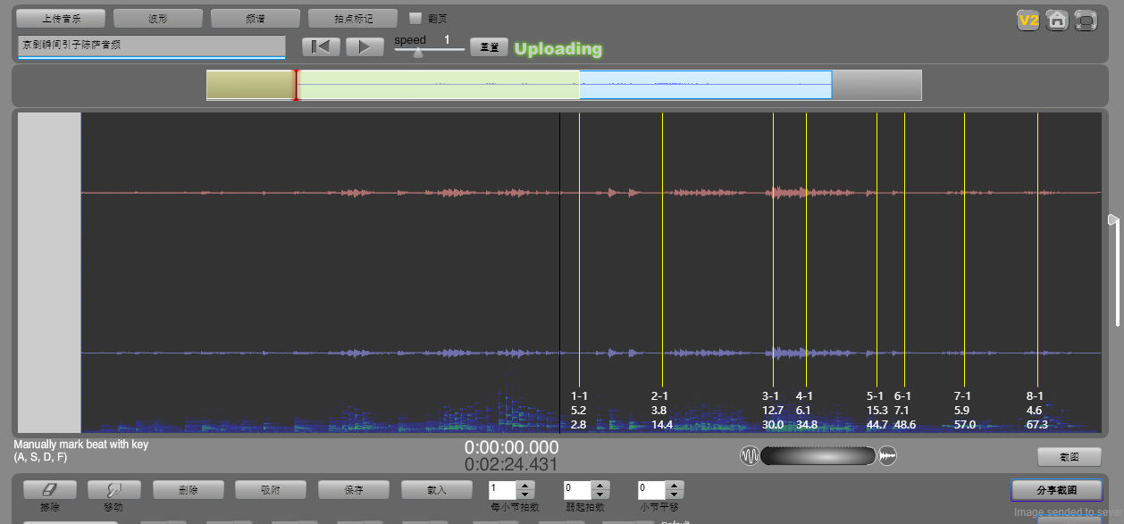
Task: Adjust the speed slider handle
Action: click(x=417, y=52)
